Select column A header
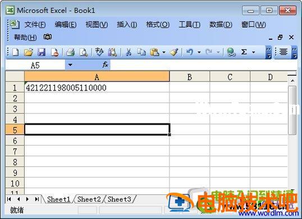The height and width of the screenshot is (219, 302). coord(97,77)
